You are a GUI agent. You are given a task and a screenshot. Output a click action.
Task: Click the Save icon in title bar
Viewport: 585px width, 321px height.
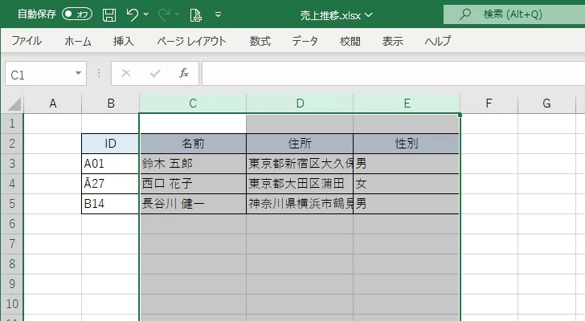pos(109,15)
